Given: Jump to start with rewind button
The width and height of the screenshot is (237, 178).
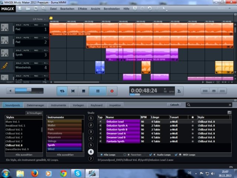Looking at the screenshot, I should (x=73, y=90).
